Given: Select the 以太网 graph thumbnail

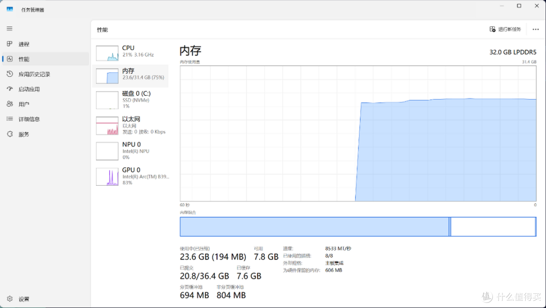Looking at the screenshot, I should (107, 126).
